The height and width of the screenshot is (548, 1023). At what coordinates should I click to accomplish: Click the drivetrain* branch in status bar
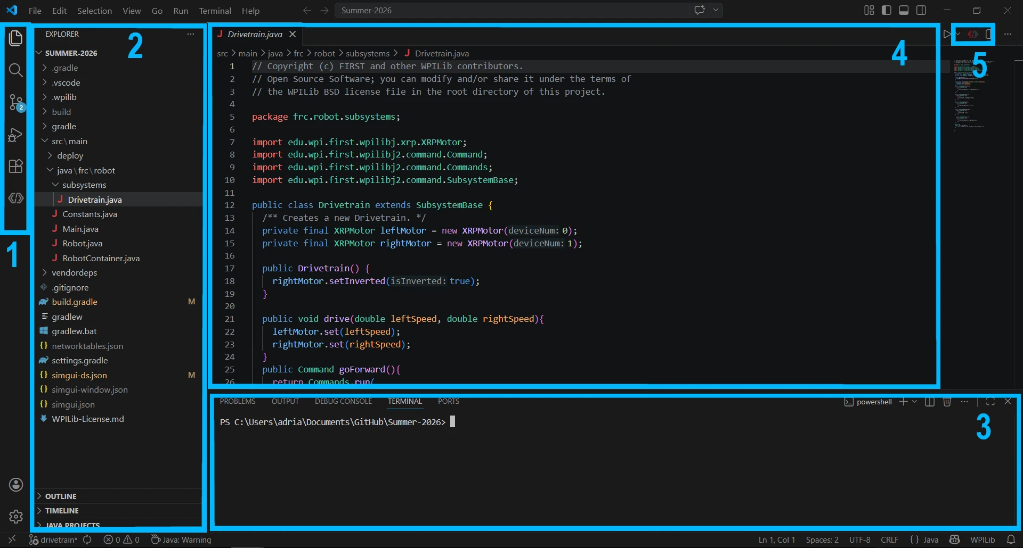click(53, 539)
